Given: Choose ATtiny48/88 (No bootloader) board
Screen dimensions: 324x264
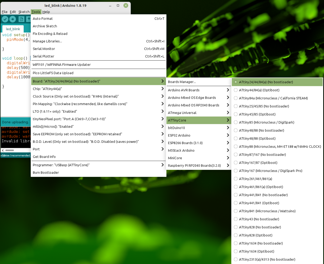Looking at the screenshot, I should [277, 131].
